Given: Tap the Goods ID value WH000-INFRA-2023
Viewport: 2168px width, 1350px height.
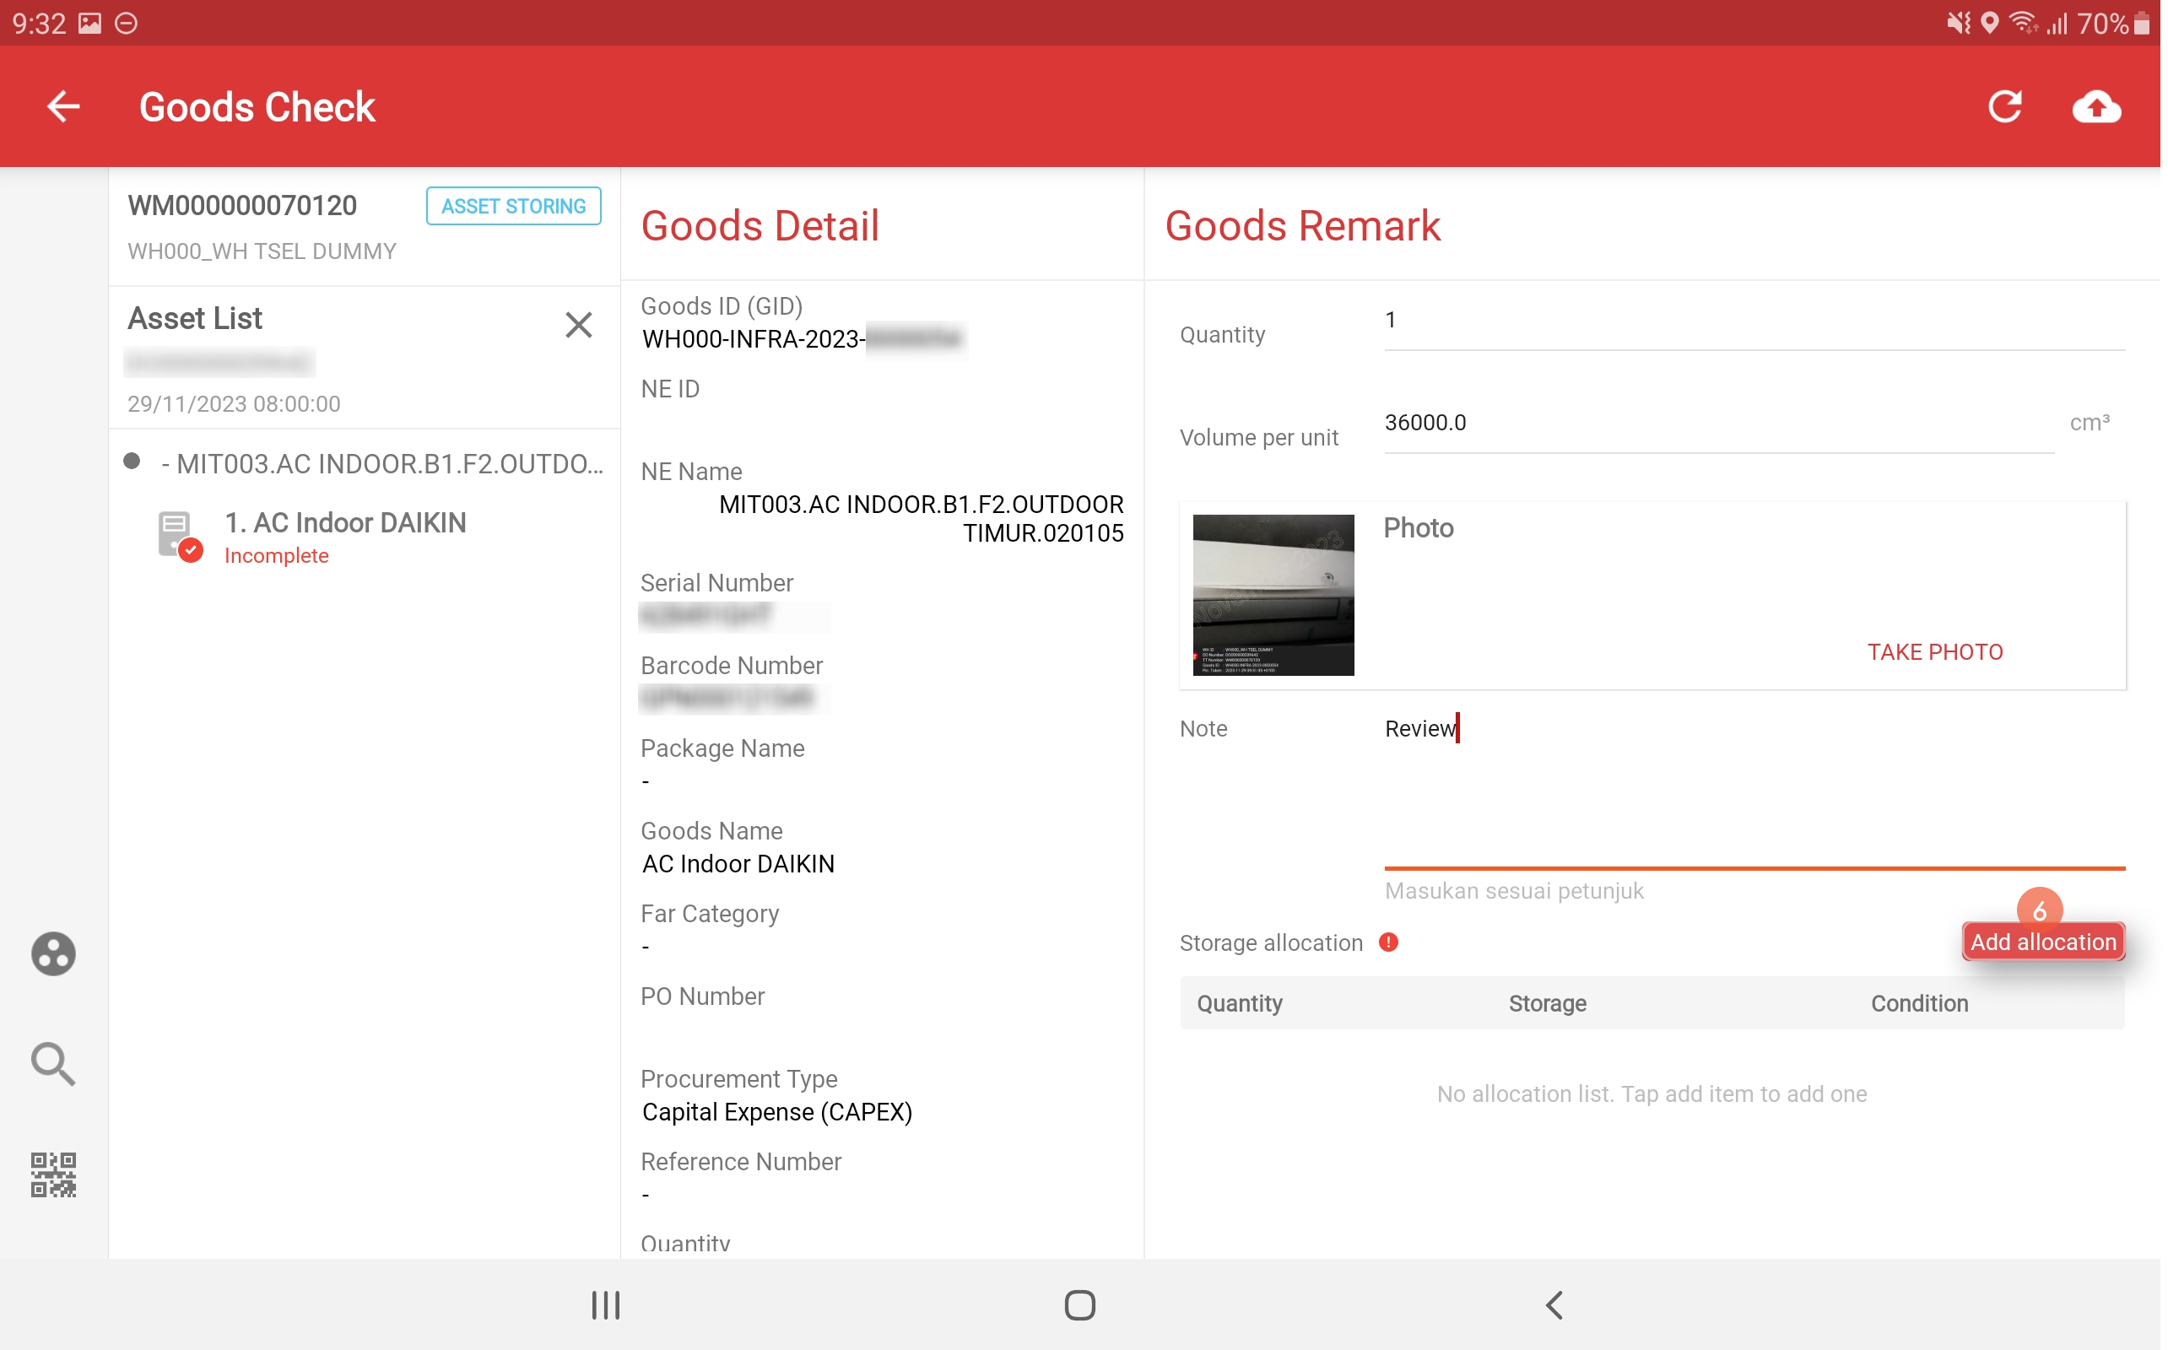Looking at the screenshot, I should click(x=755, y=340).
